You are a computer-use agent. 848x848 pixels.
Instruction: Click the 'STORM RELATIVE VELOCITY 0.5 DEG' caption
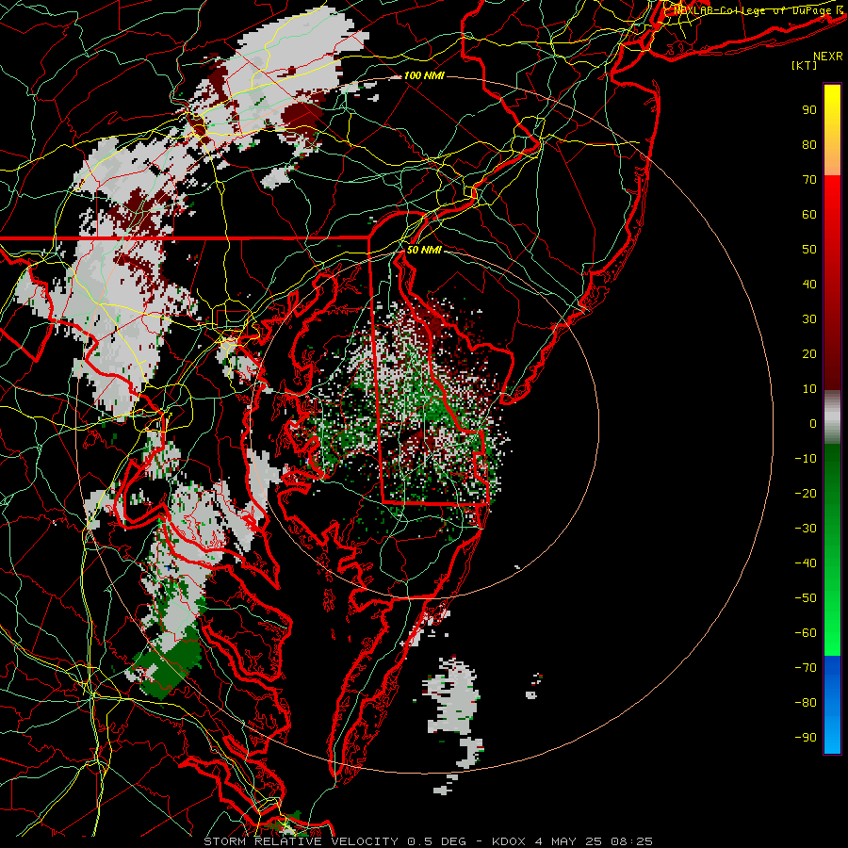334,841
